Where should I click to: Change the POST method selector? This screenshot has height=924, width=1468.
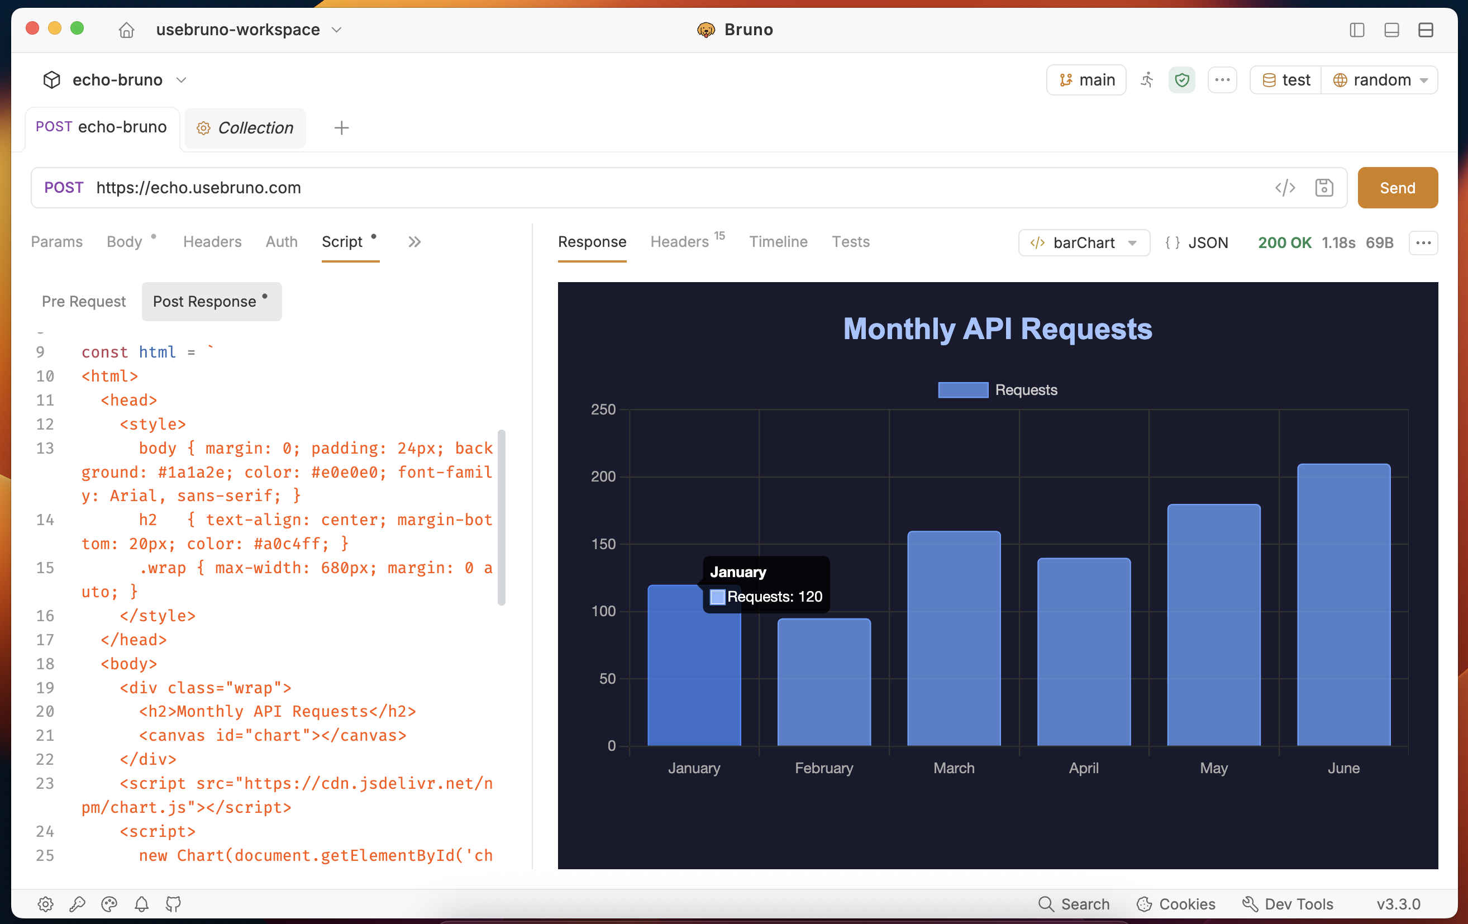(x=64, y=188)
